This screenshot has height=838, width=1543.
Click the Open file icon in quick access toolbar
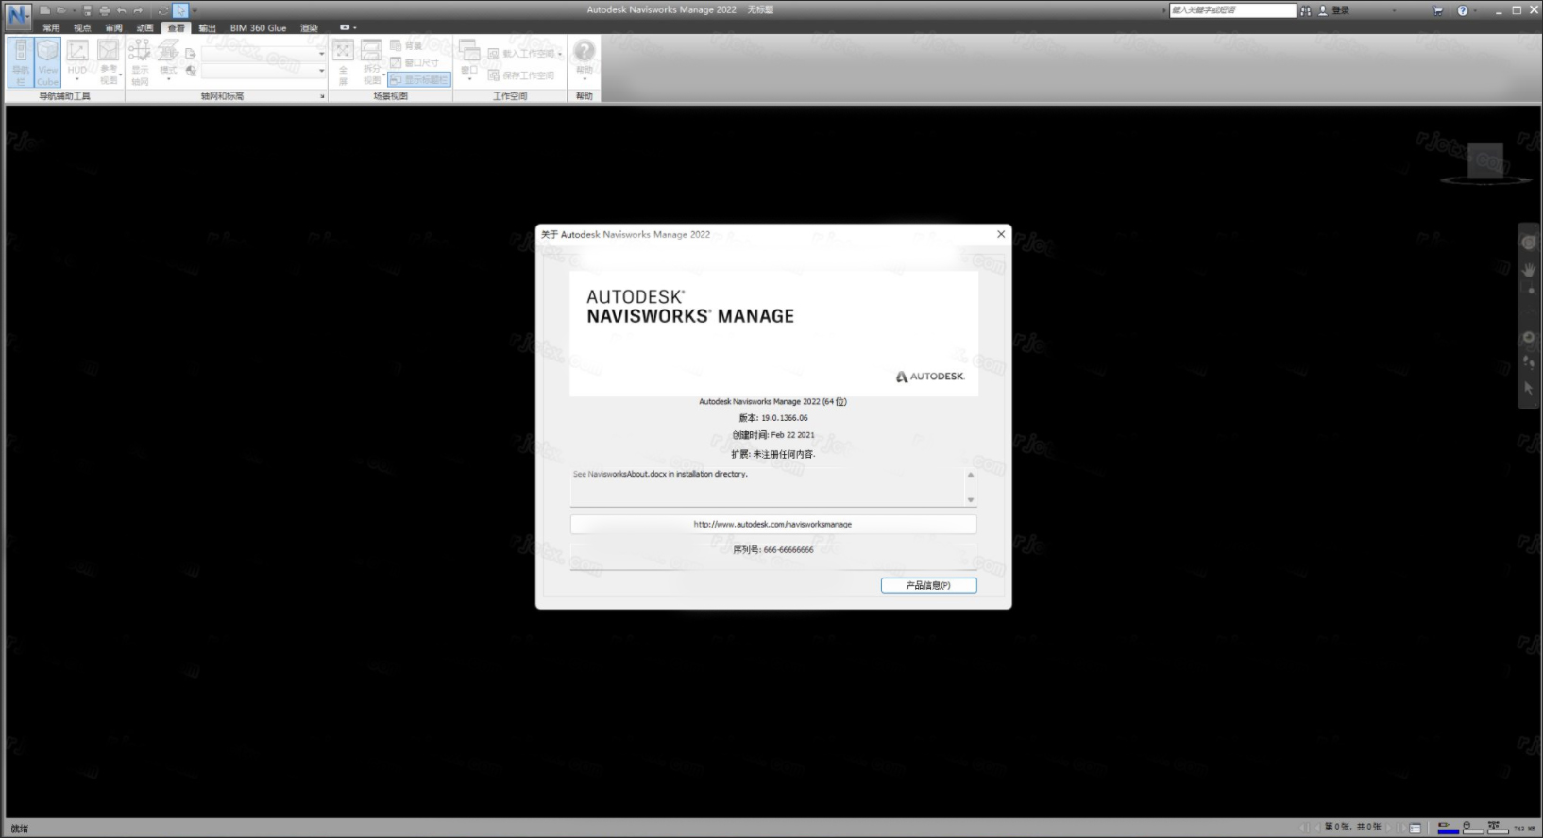[60, 10]
